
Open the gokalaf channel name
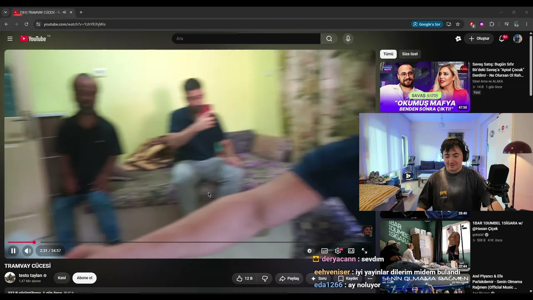click(478, 235)
